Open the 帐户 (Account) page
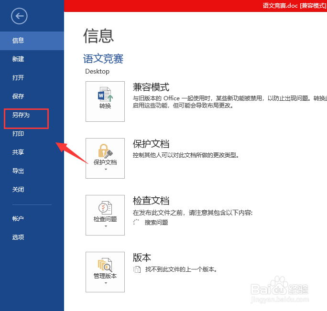Image resolution: width=327 pixels, height=311 pixels. 32,218
